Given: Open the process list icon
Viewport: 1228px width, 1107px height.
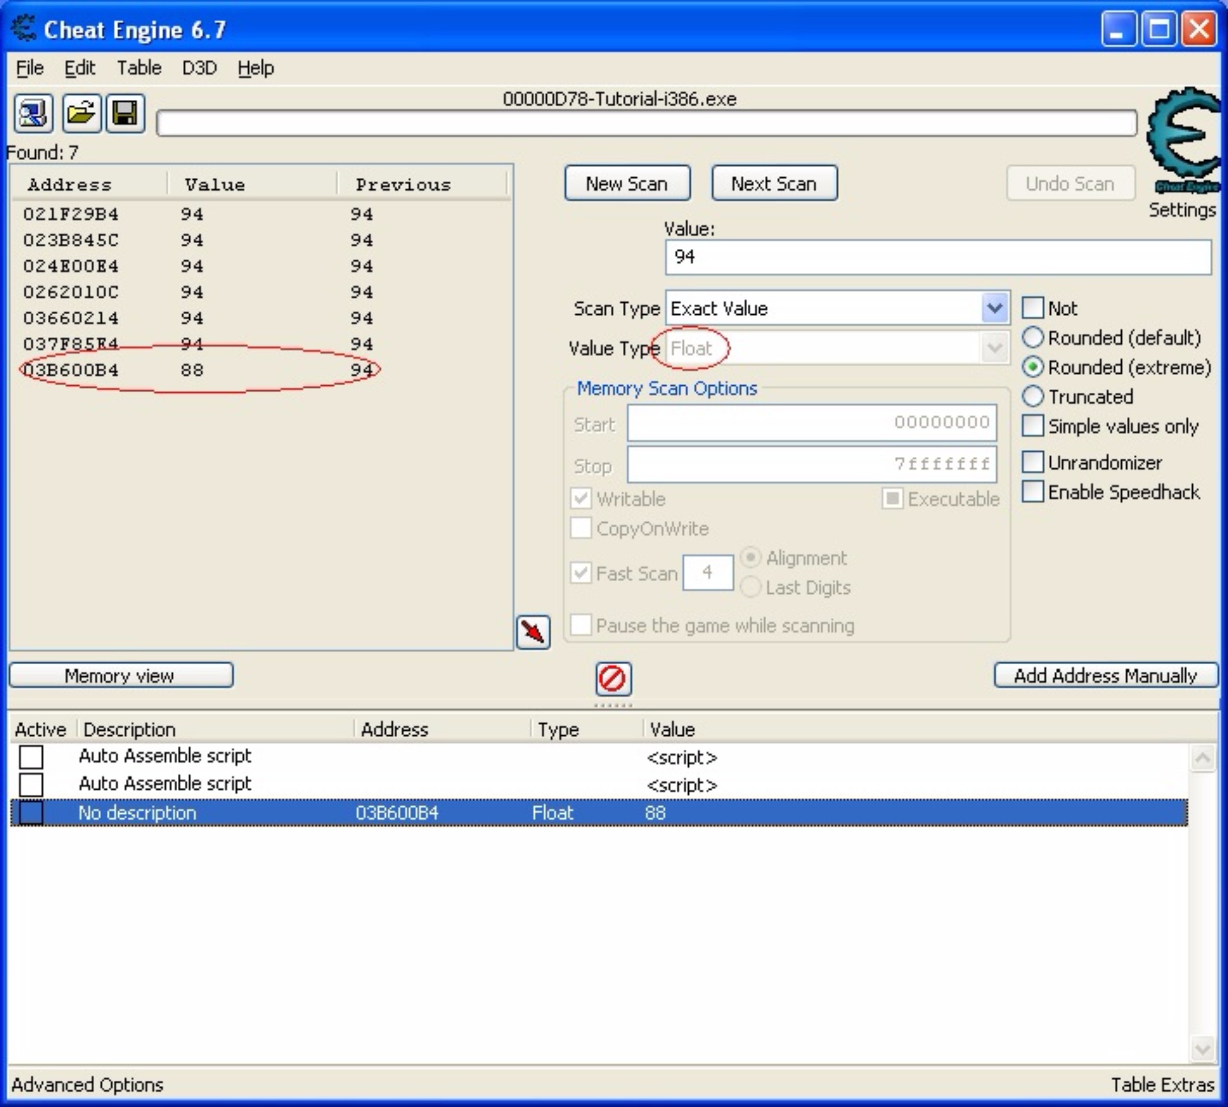Looking at the screenshot, I should 33,114.
